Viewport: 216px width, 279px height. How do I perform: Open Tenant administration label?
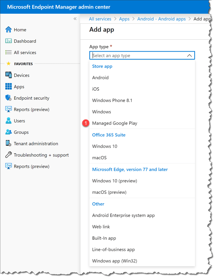pyautogui.click(x=36, y=144)
